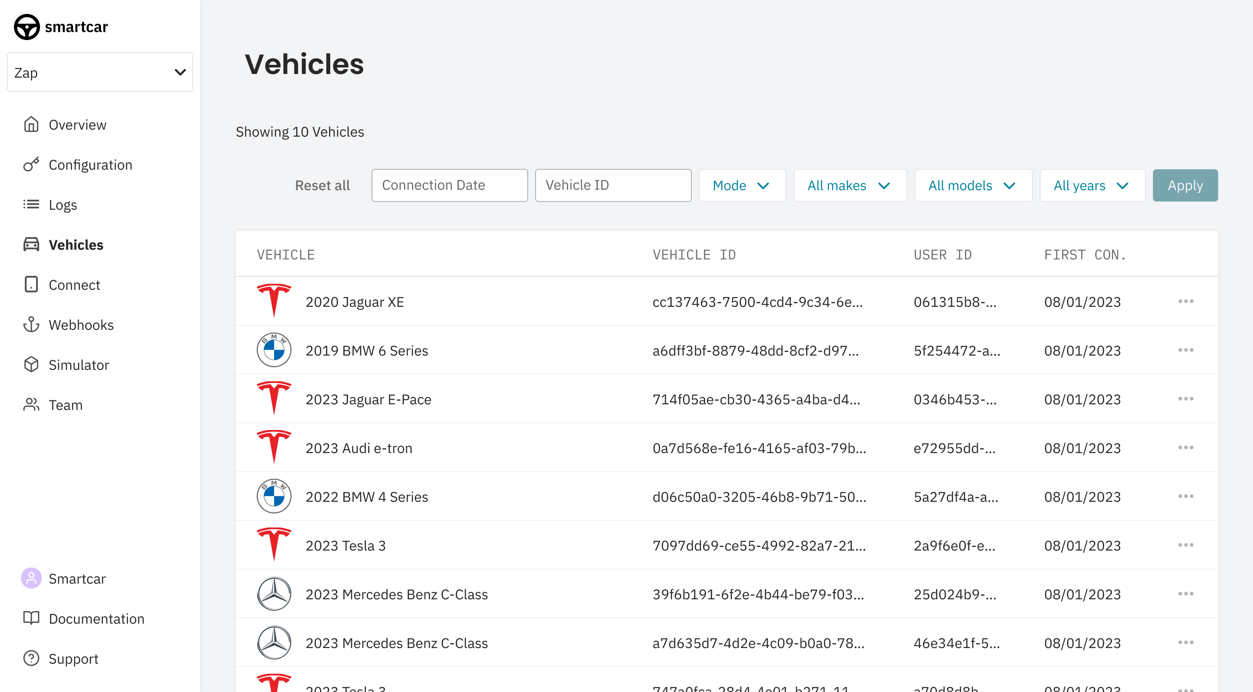Screen dimensions: 1253x692
Task: Open the All makes dropdown
Action: (850, 185)
